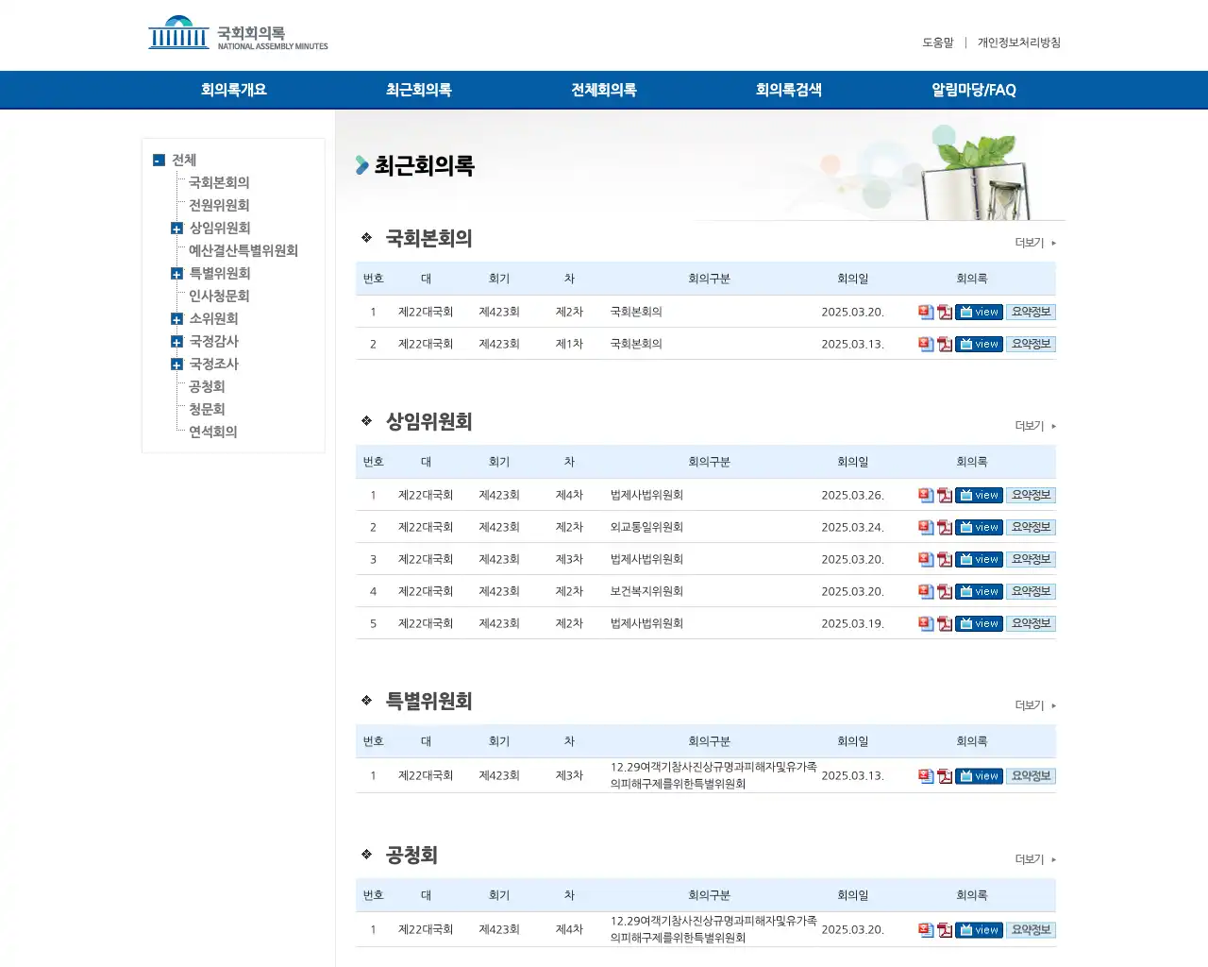The height and width of the screenshot is (967, 1208).
Task: Select 전원위원회 in the sidebar tree
Action: (219, 205)
